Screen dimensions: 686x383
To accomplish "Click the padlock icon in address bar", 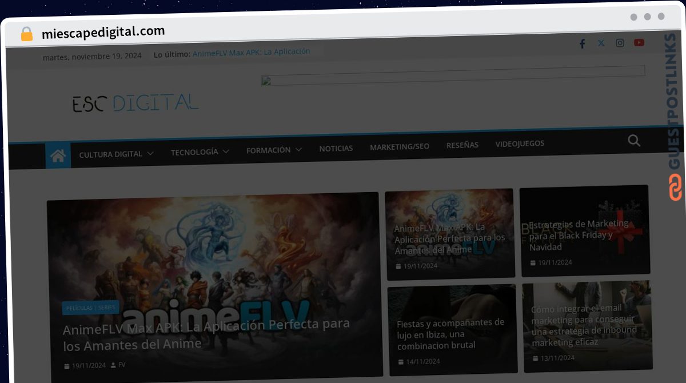I will pyautogui.click(x=27, y=34).
